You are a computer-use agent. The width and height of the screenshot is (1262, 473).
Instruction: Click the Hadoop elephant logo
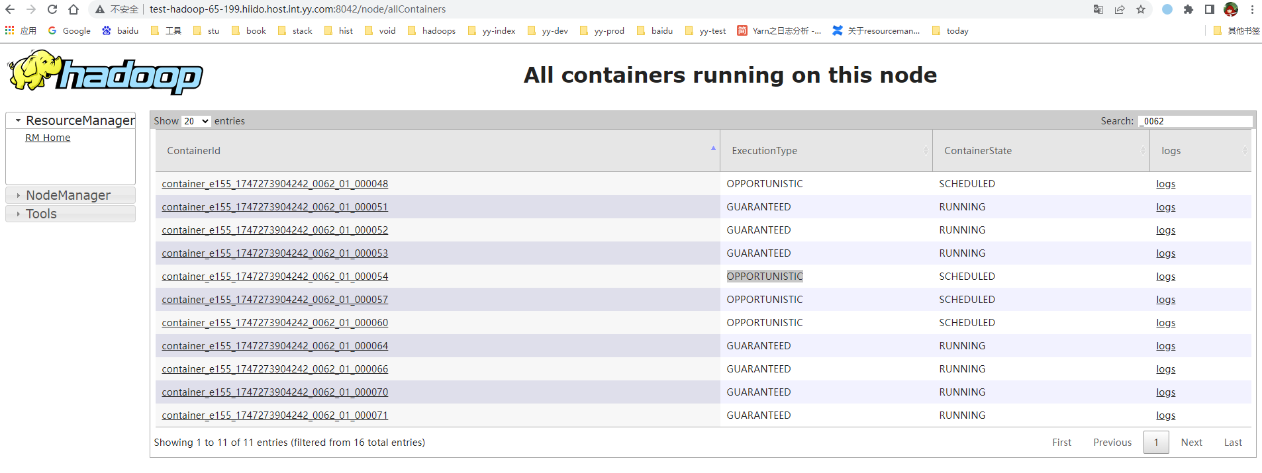pyautogui.click(x=105, y=72)
